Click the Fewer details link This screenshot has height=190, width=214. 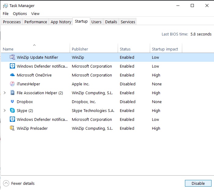pos(23,183)
